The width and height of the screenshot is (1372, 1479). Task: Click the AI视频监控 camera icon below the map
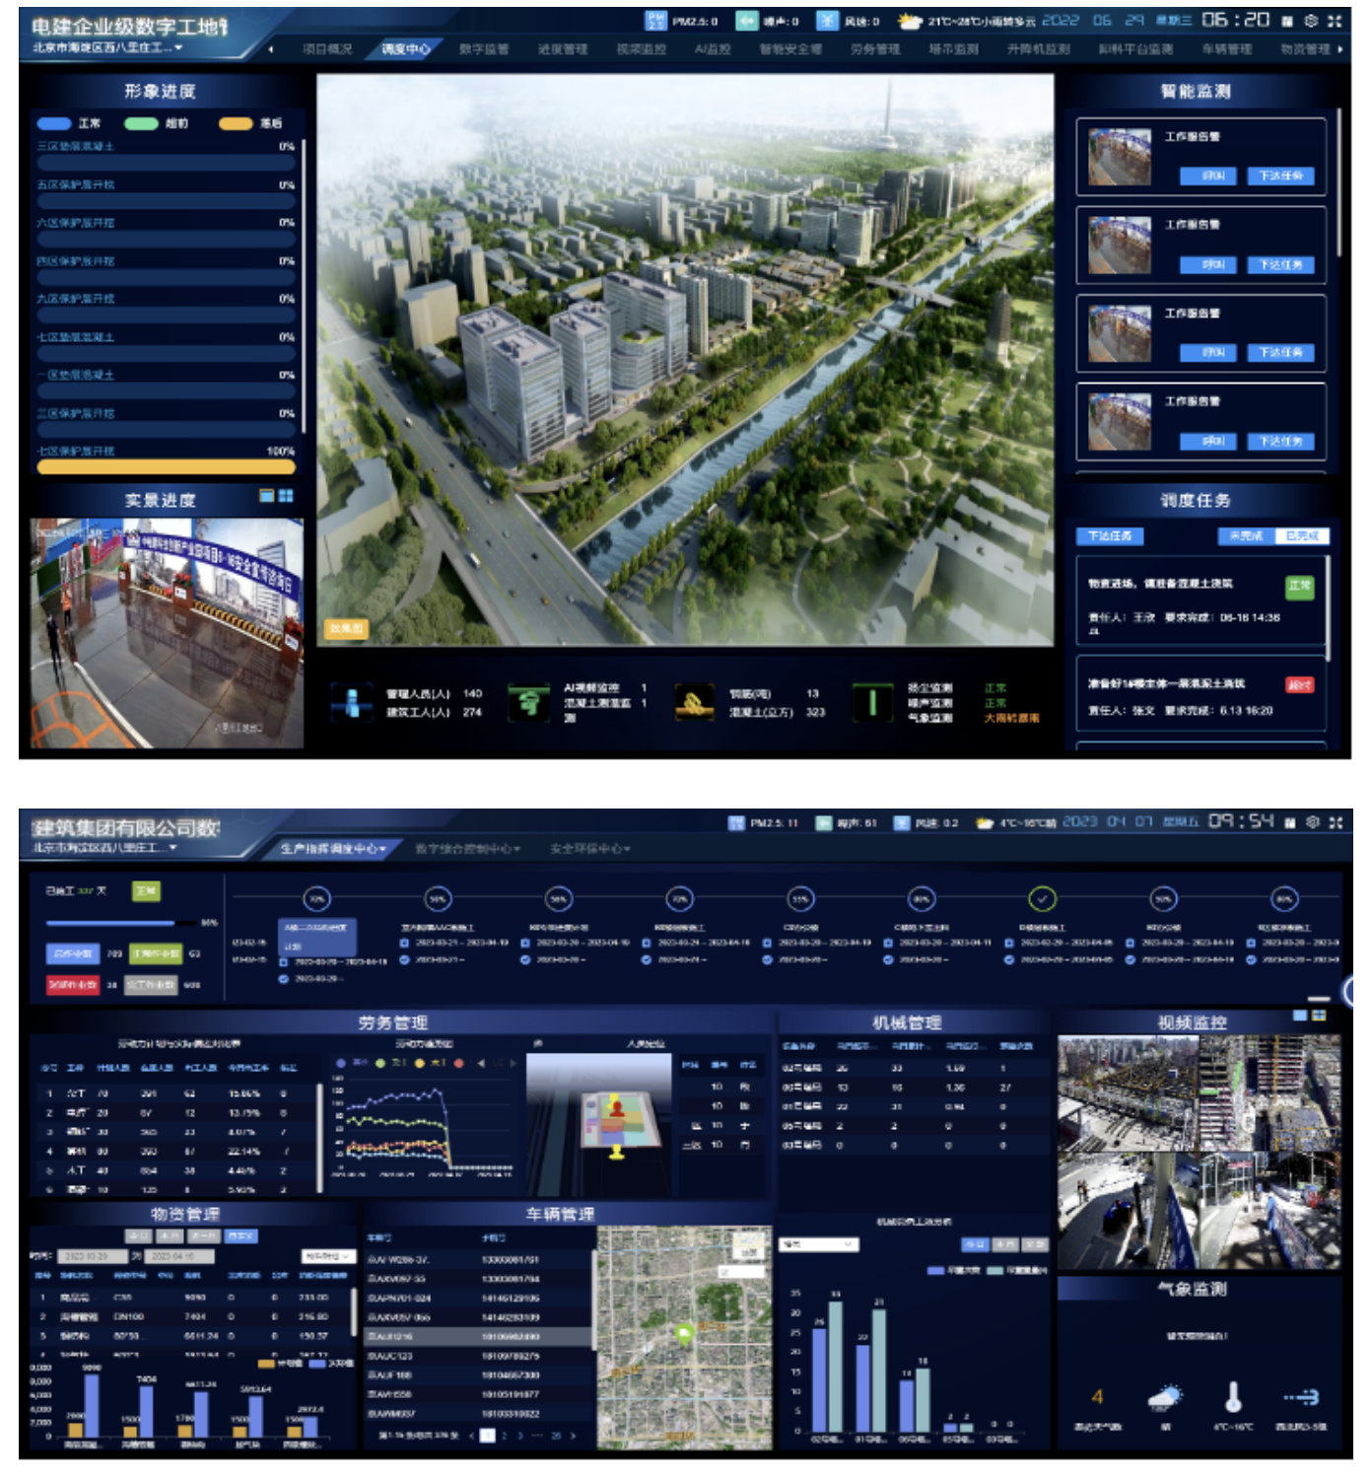pos(528,702)
